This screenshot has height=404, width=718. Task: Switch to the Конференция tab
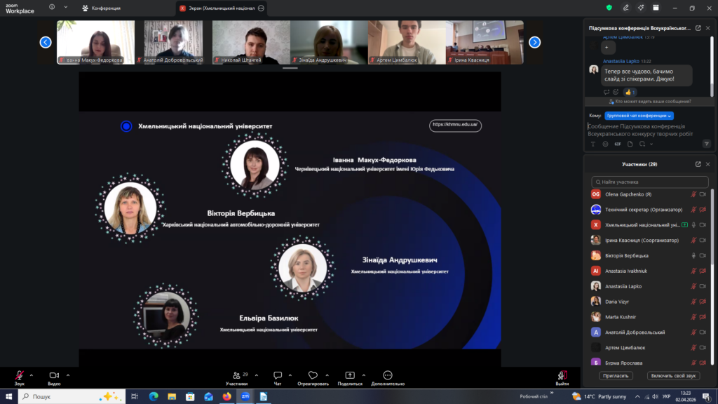(102, 8)
